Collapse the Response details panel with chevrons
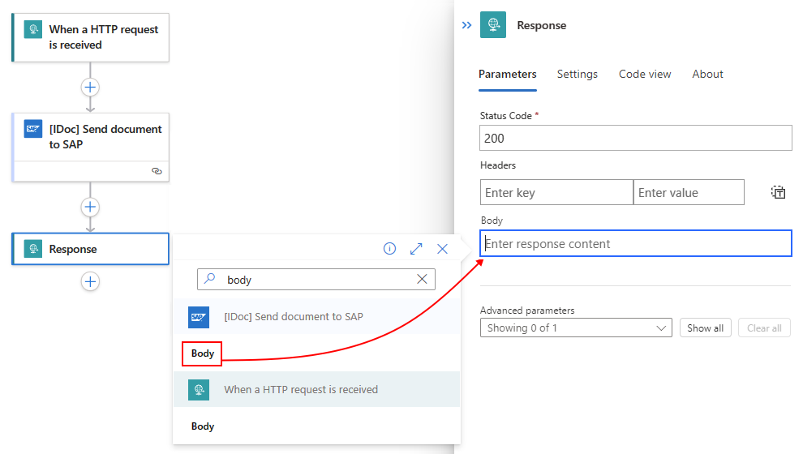Image resolution: width=803 pixels, height=454 pixels. tap(466, 25)
